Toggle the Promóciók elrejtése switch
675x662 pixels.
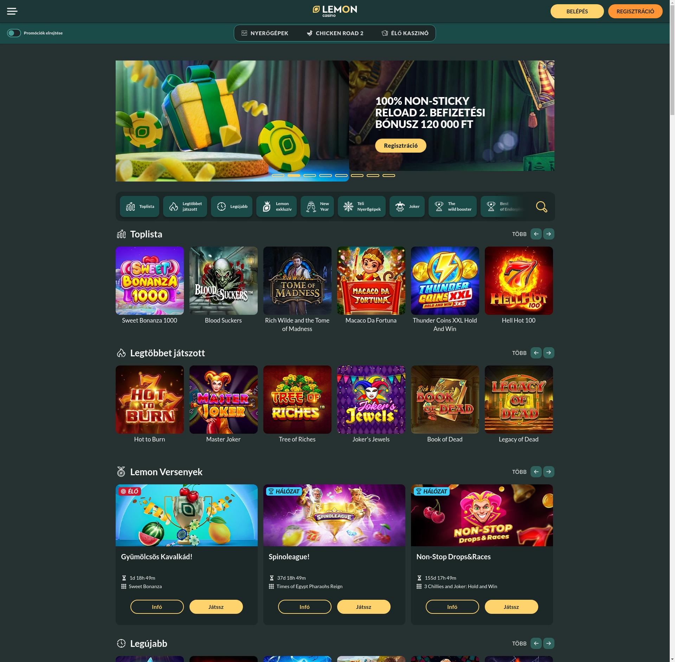[x=14, y=33]
